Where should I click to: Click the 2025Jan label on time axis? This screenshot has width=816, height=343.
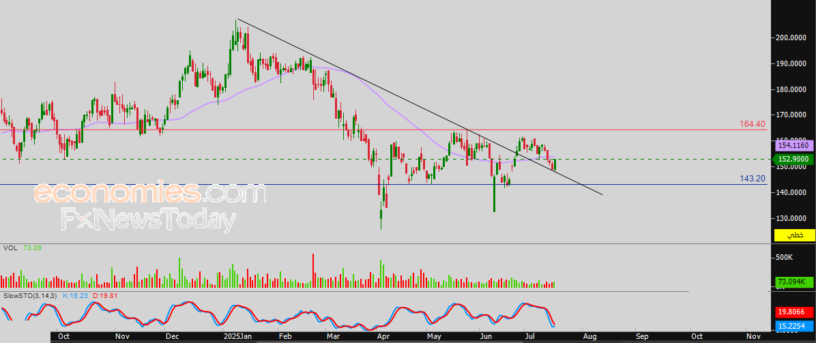pyautogui.click(x=238, y=336)
